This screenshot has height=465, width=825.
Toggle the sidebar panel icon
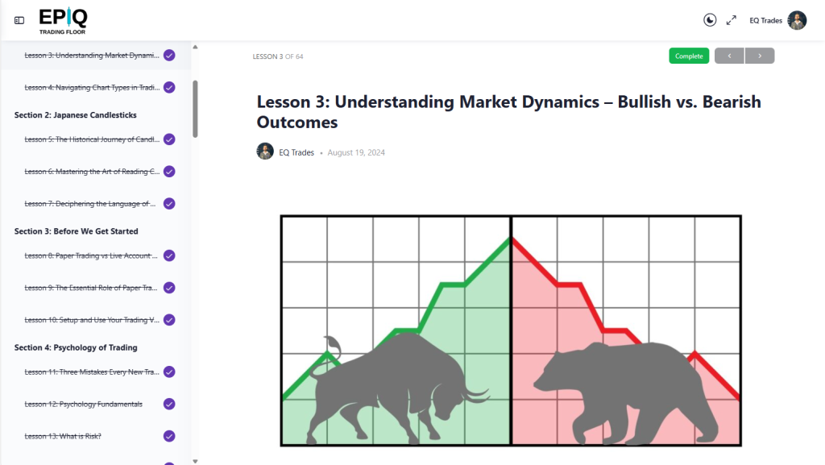coord(19,20)
